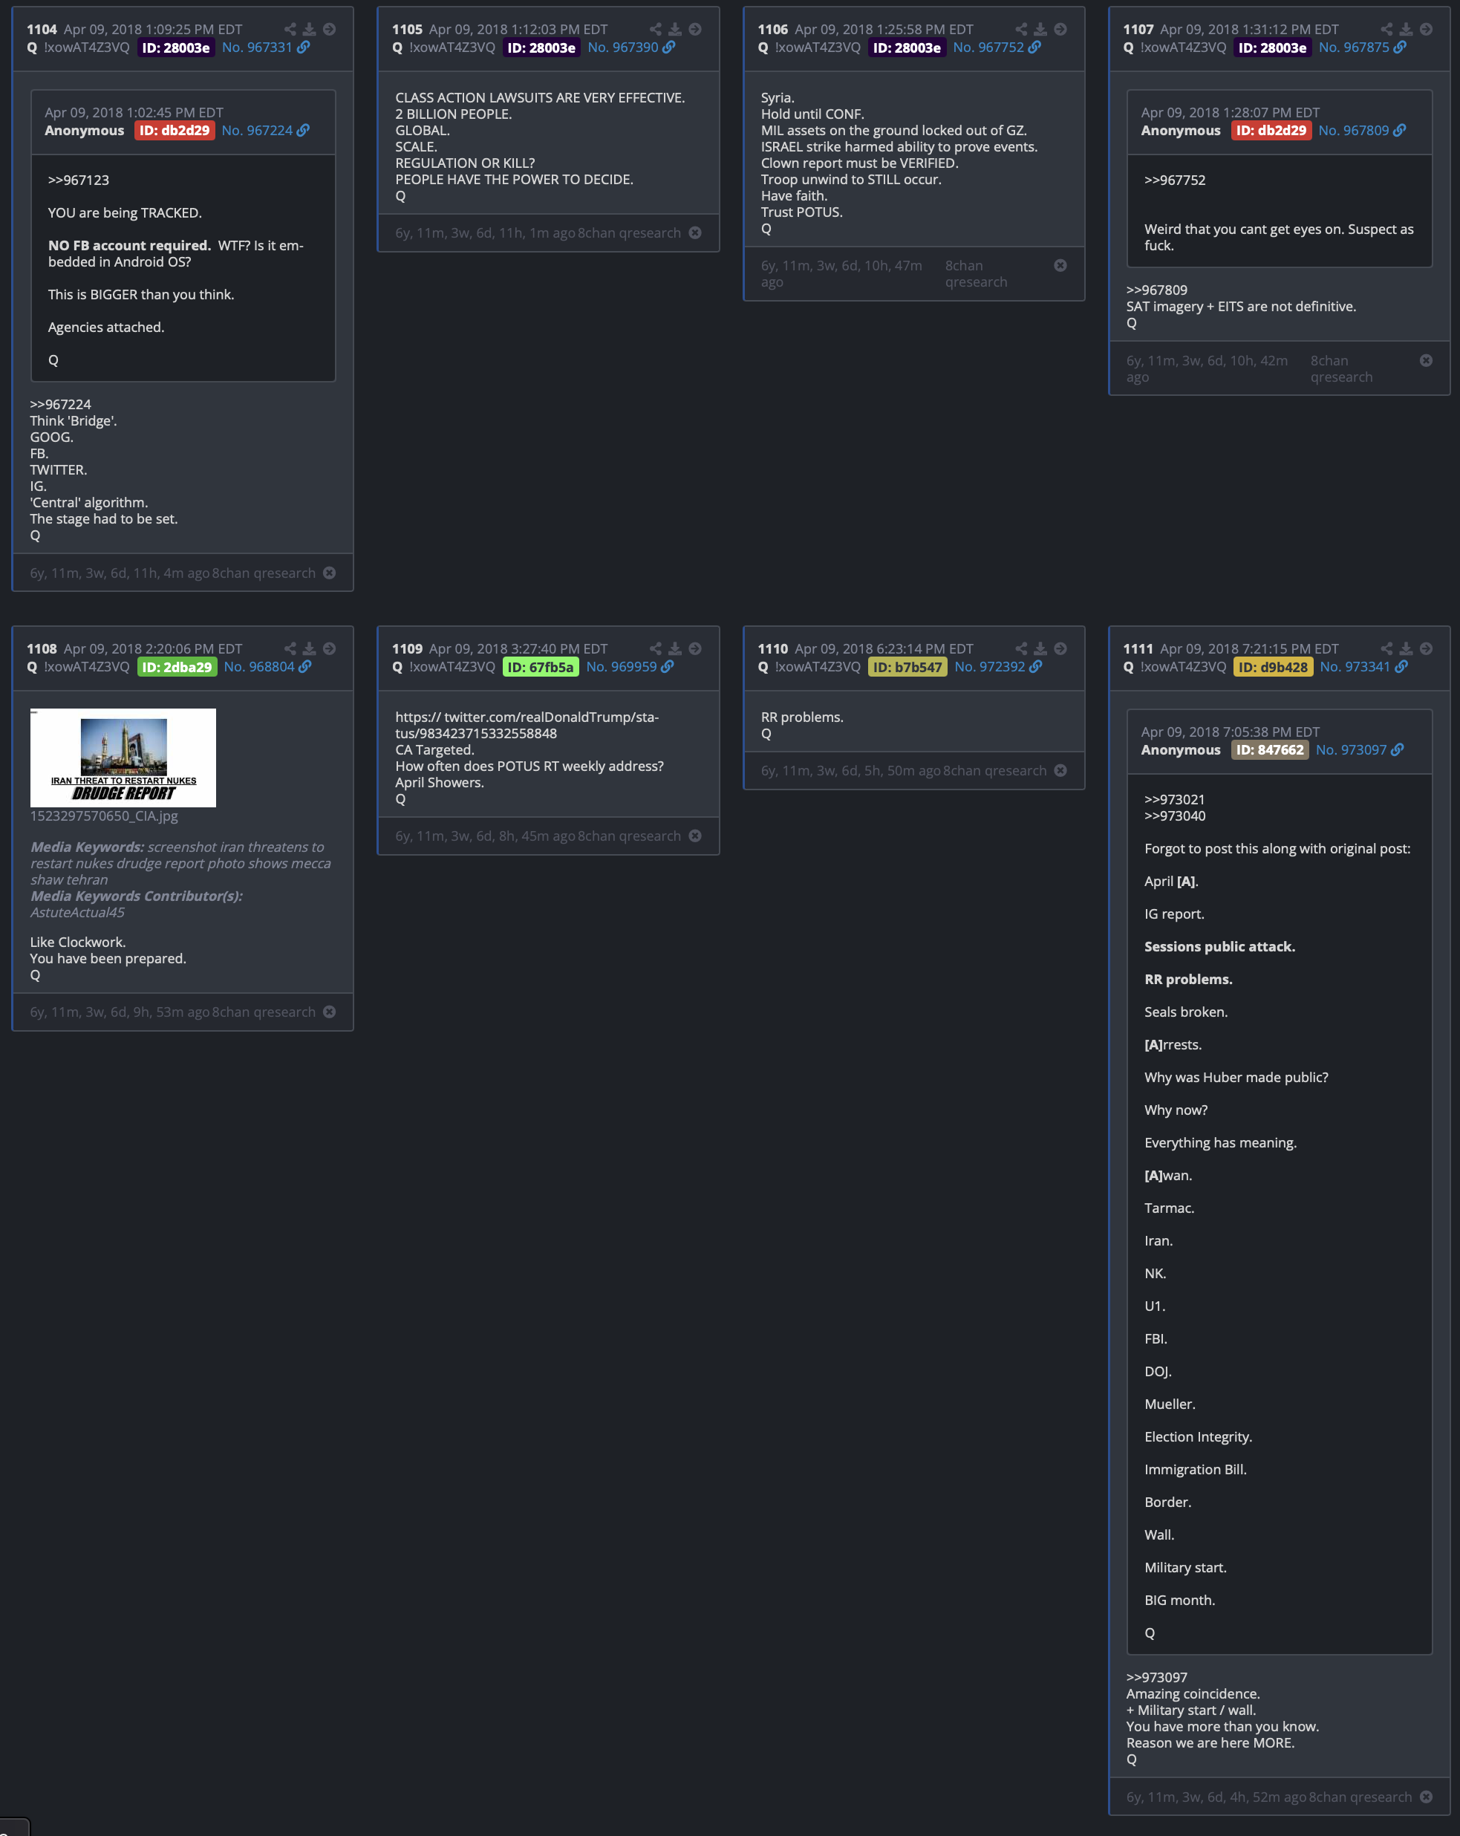Open link No. 967875

click(1363, 48)
